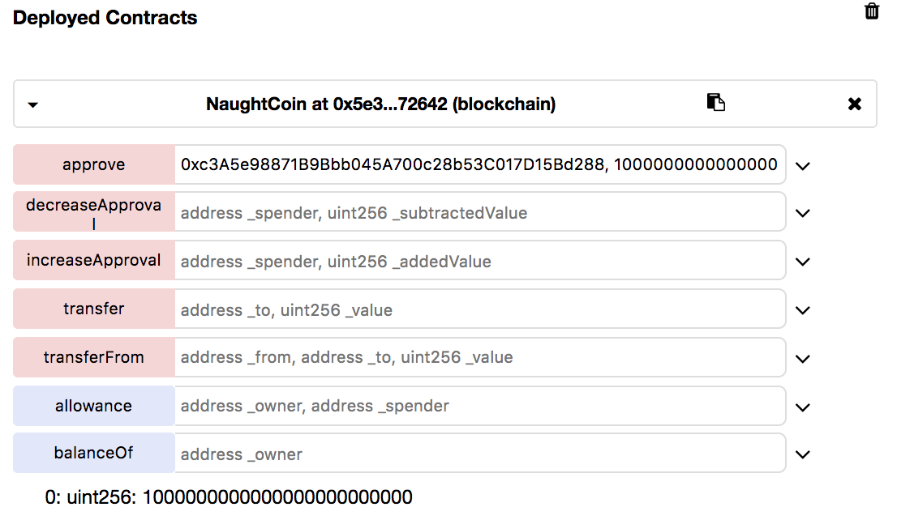
Task: Click the transfer function button
Action: (x=94, y=309)
